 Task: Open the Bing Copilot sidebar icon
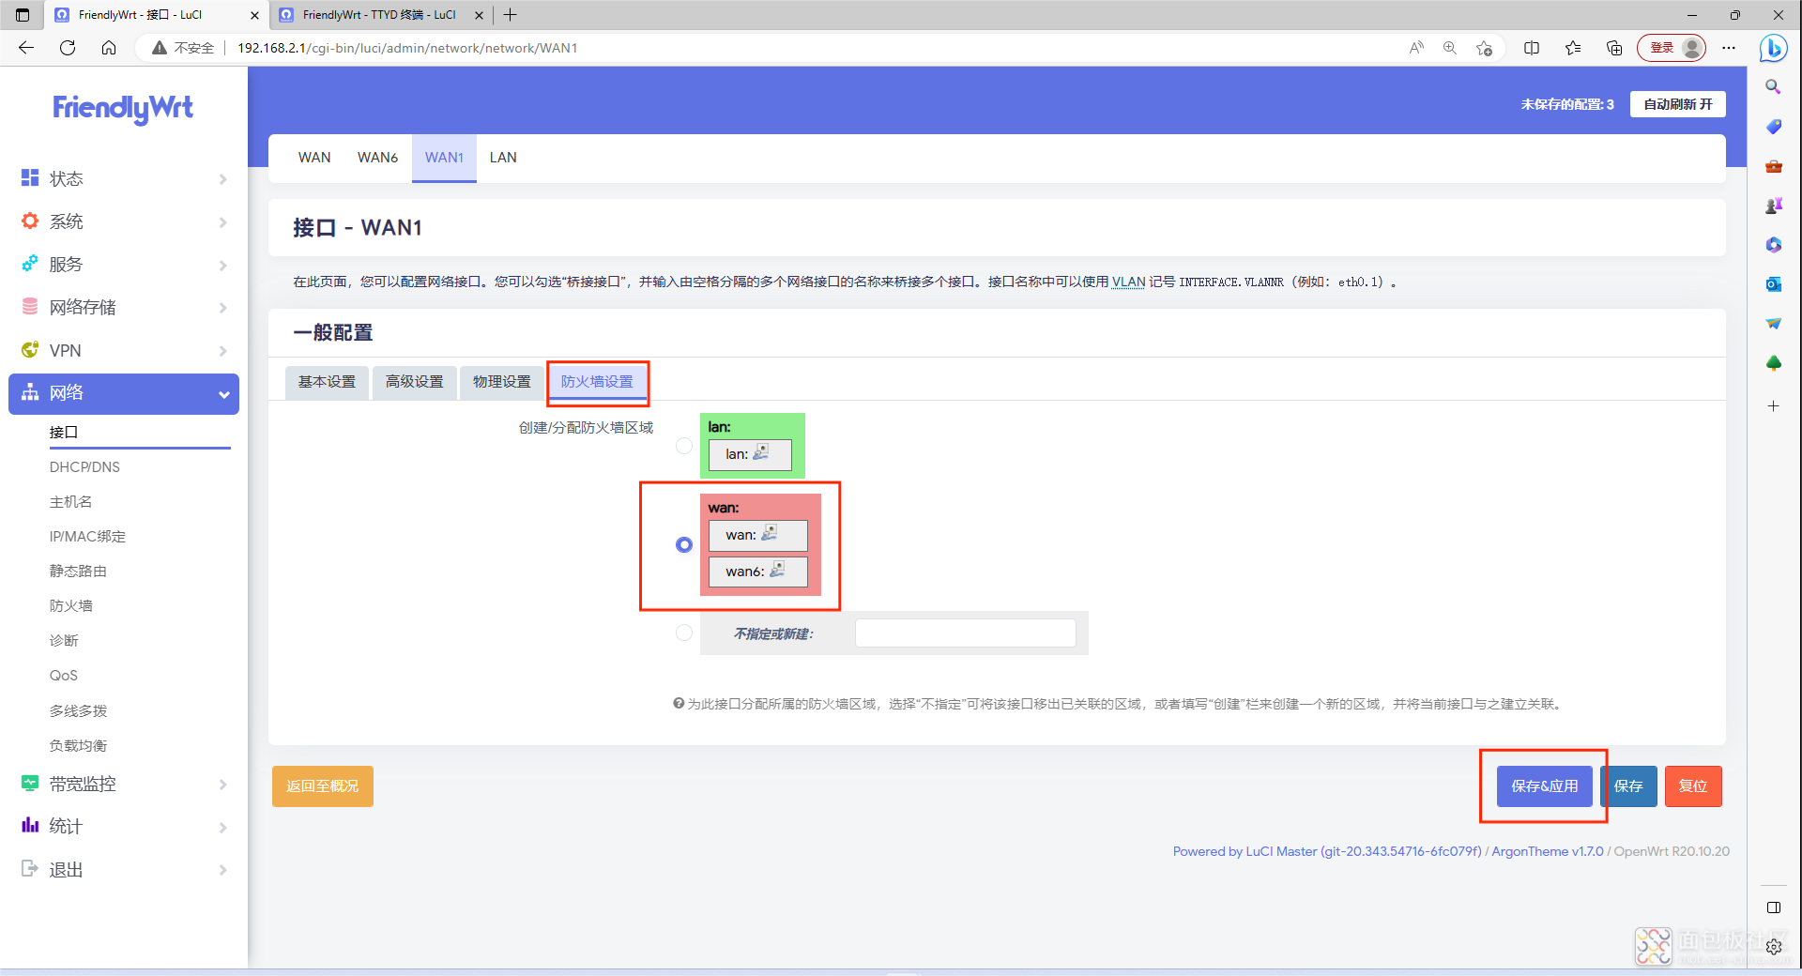click(1773, 48)
